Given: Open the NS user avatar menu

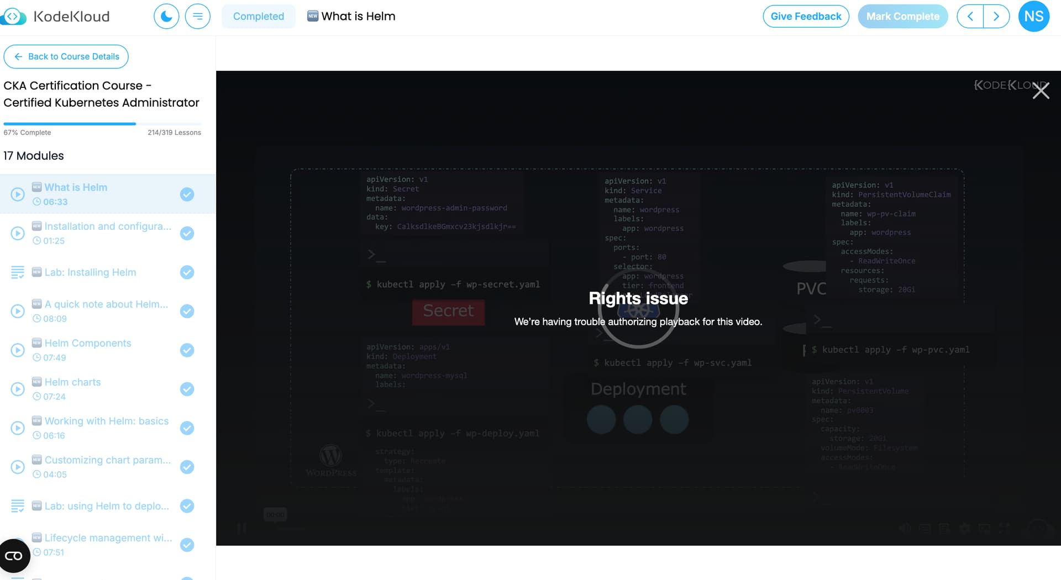Looking at the screenshot, I should tap(1033, 16).
